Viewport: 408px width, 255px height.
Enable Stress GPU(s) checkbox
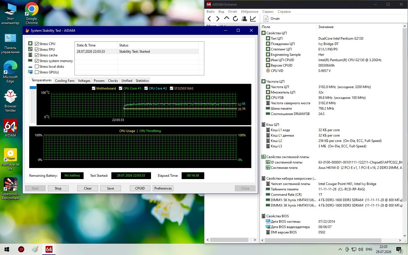point(37,72)
